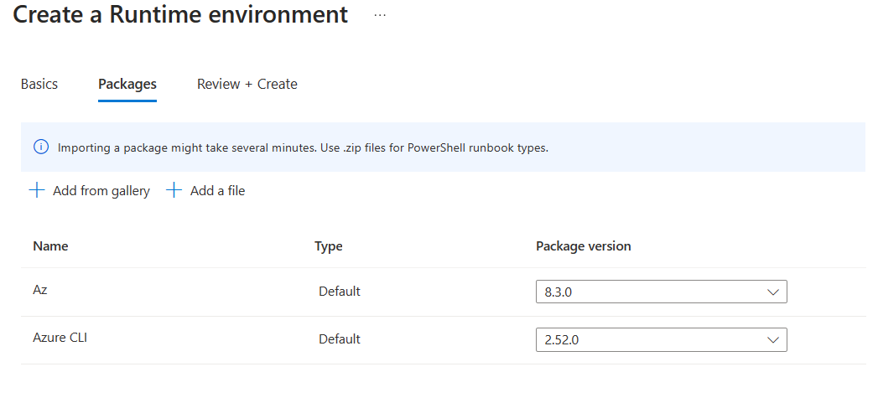Viewport: 878px width, 403px height.
Task: Click the import package info message text
Action: pos(303,147)
